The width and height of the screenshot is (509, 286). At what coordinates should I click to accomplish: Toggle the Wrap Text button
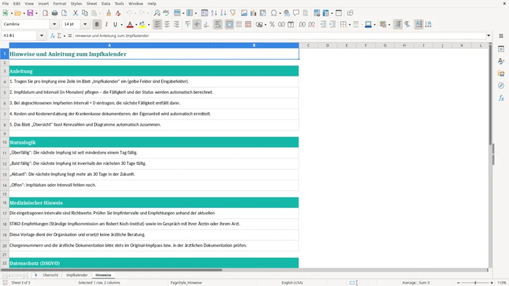218,24
